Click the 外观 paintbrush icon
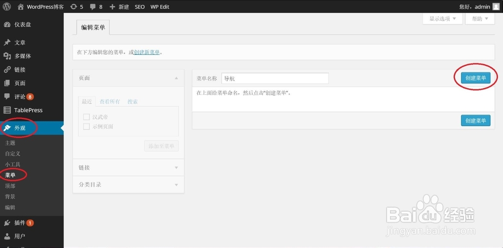Screen dimensions: 503x248 (x=7, y=128)
